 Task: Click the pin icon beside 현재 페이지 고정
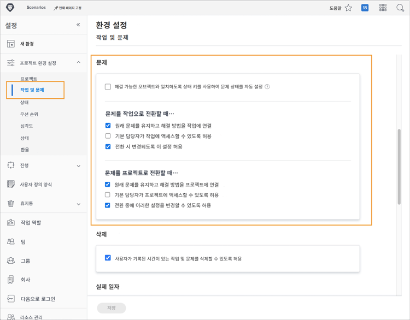click(x=56, y=8)
